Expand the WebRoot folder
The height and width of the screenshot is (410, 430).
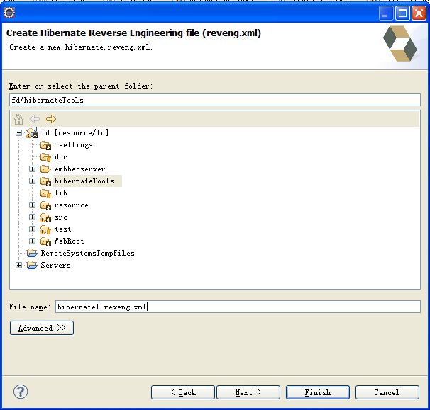[x=32, y=241]
